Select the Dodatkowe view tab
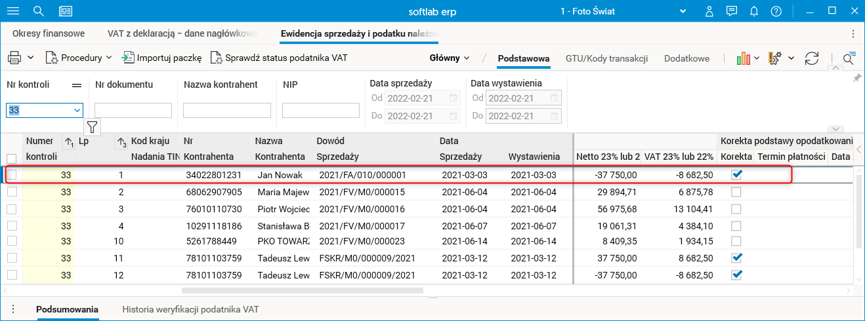The image size is (865, 321). tap(686, 58)
